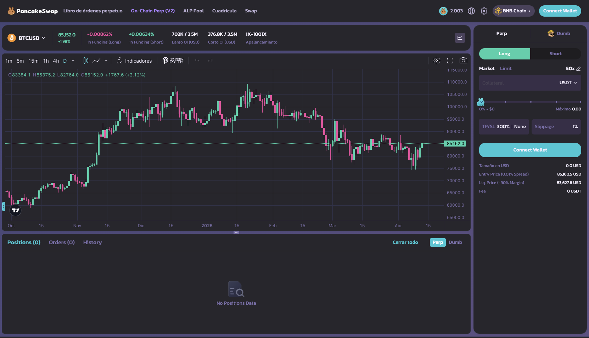Edit leverage with the pencil icon
Viewport: 589px width, 338px height.
click(x=578, y=69)
